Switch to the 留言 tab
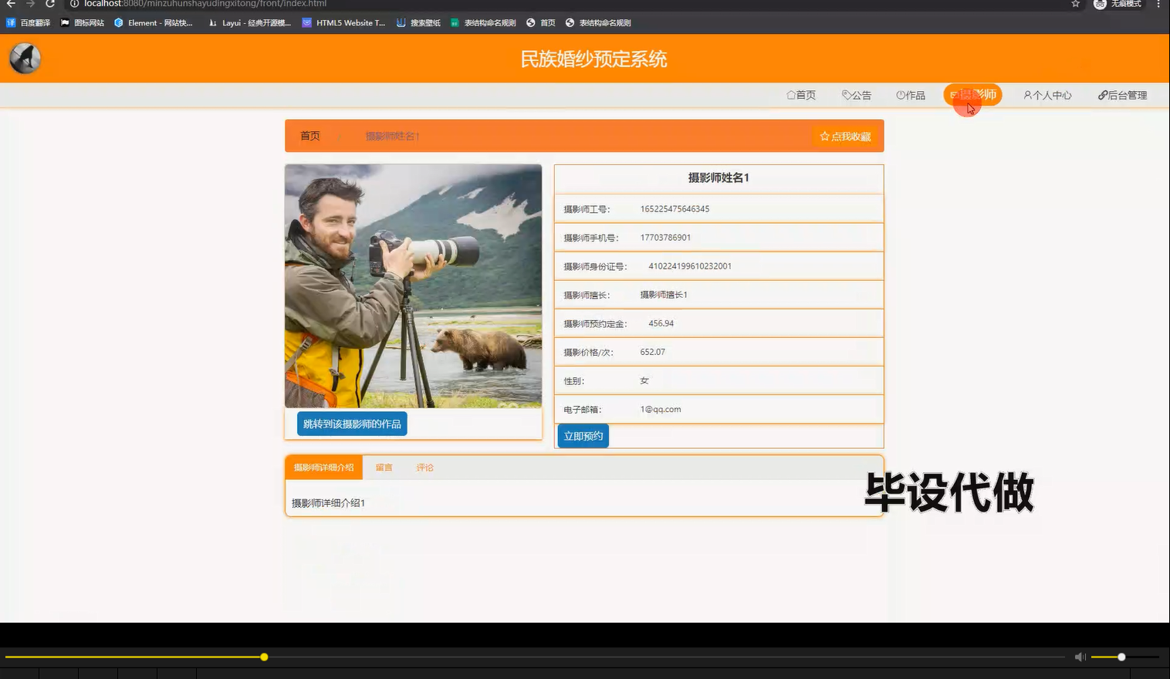The height and width of the screenshot is (679, 1170). click(x=384, y=467)
